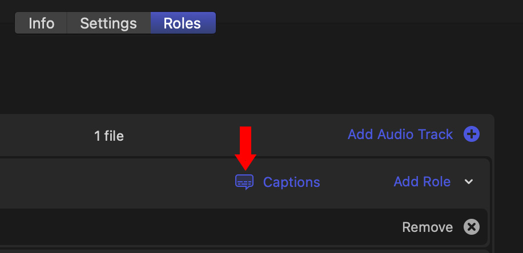This screenshot has height=253, width=523.
Task: Click the space between "1 file" and Add Audio Track
Action: pyautogui.click(x=234, y=136)
